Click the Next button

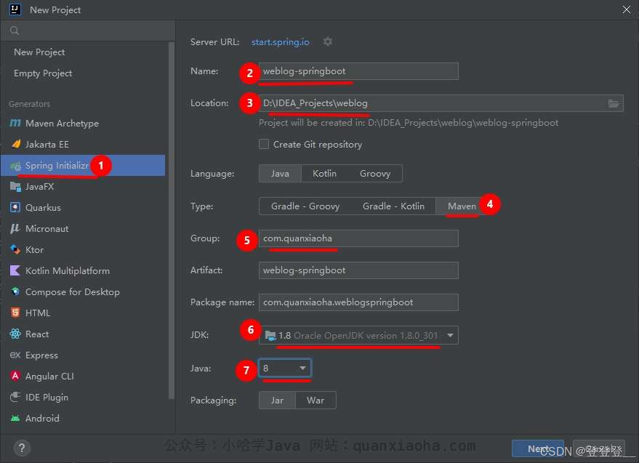click(x=538, y=448)
